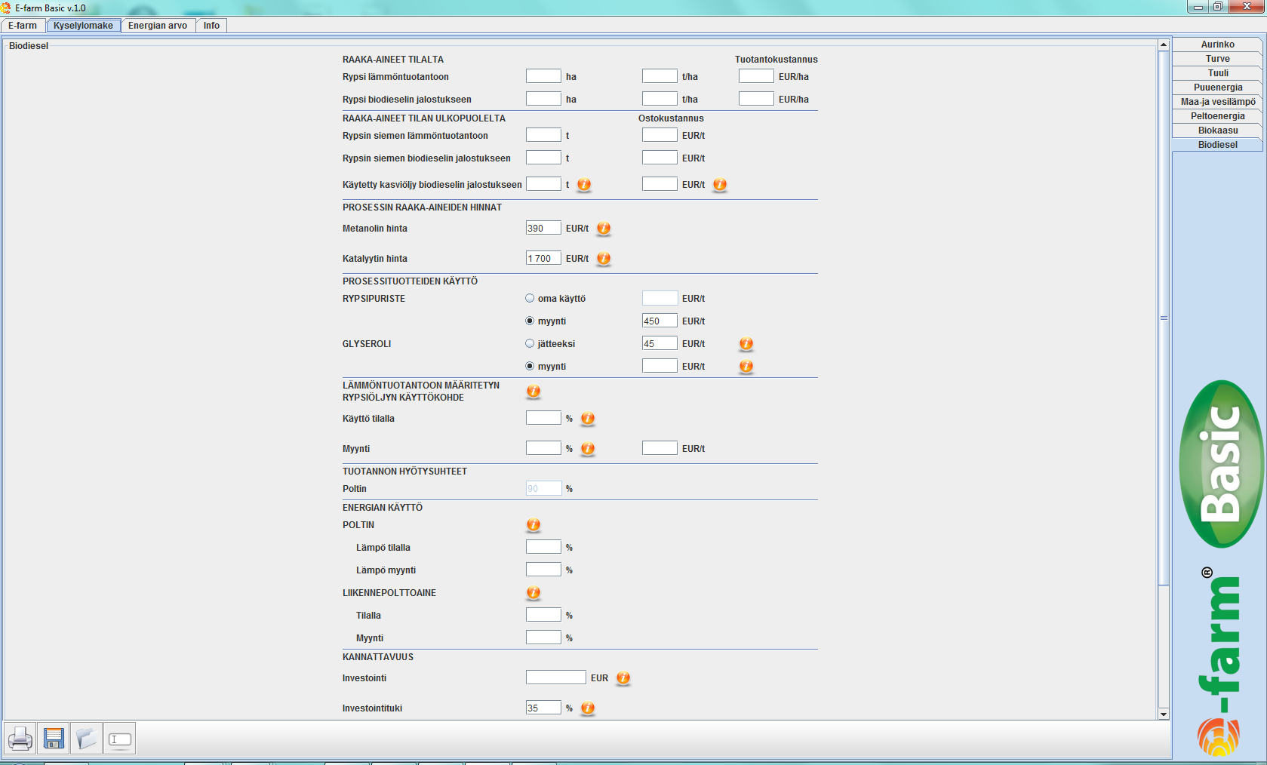Click Glyseroli myynti EUR/t empty field
Image resolution: width=1267 pixels, height=765 pixels.
tap(660, 366)
